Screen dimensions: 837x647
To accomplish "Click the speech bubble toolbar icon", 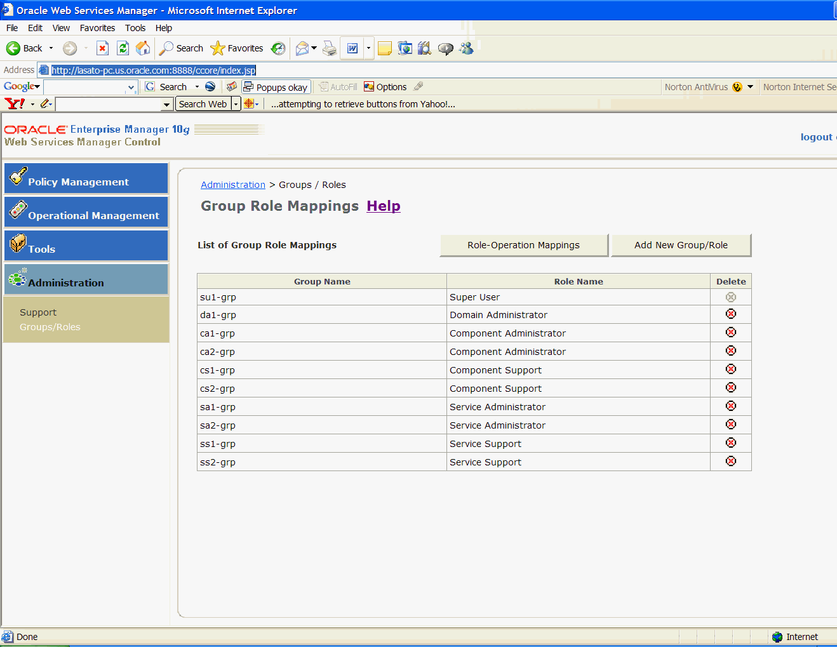I will pos(446,48).
